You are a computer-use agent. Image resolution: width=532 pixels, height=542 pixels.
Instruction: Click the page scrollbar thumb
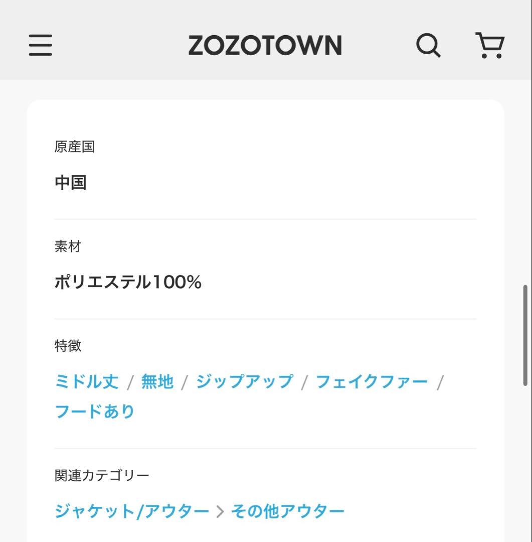[x=525, y=335]
